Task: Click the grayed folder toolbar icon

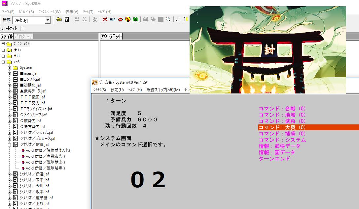Action: tap(145, 19)
